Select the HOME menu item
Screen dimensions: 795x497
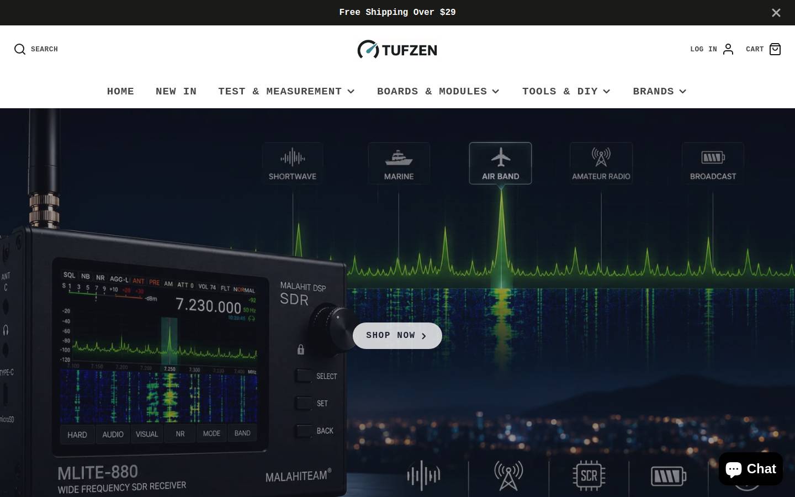(120, 91)
